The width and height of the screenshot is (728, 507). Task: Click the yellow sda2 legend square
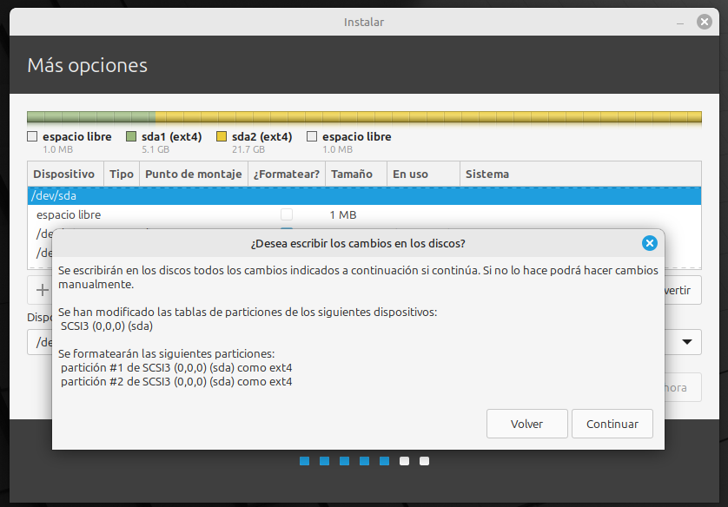[x=222, y=136]
